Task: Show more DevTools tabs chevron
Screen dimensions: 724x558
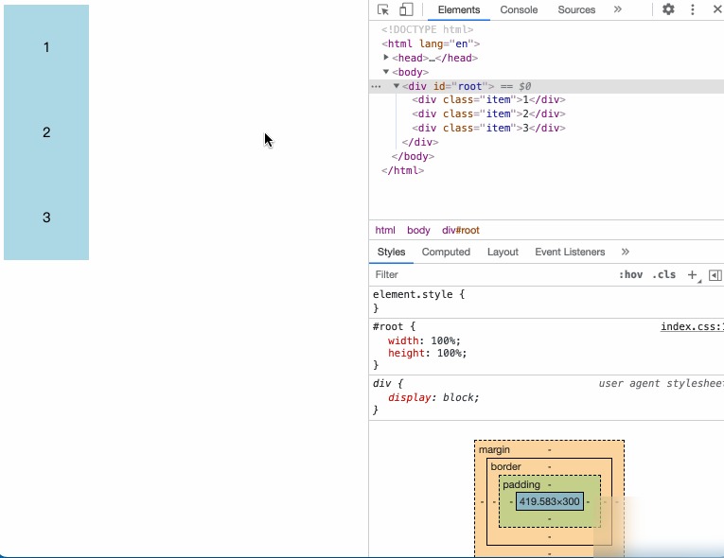Action: (617, 9)
